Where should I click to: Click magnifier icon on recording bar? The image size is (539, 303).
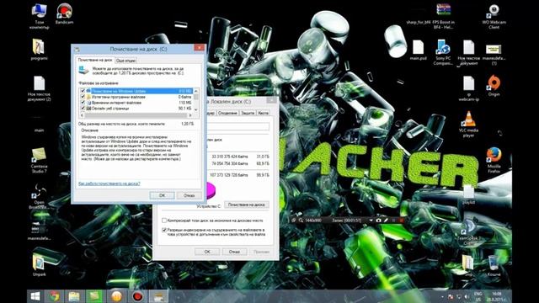click(301, 221)
